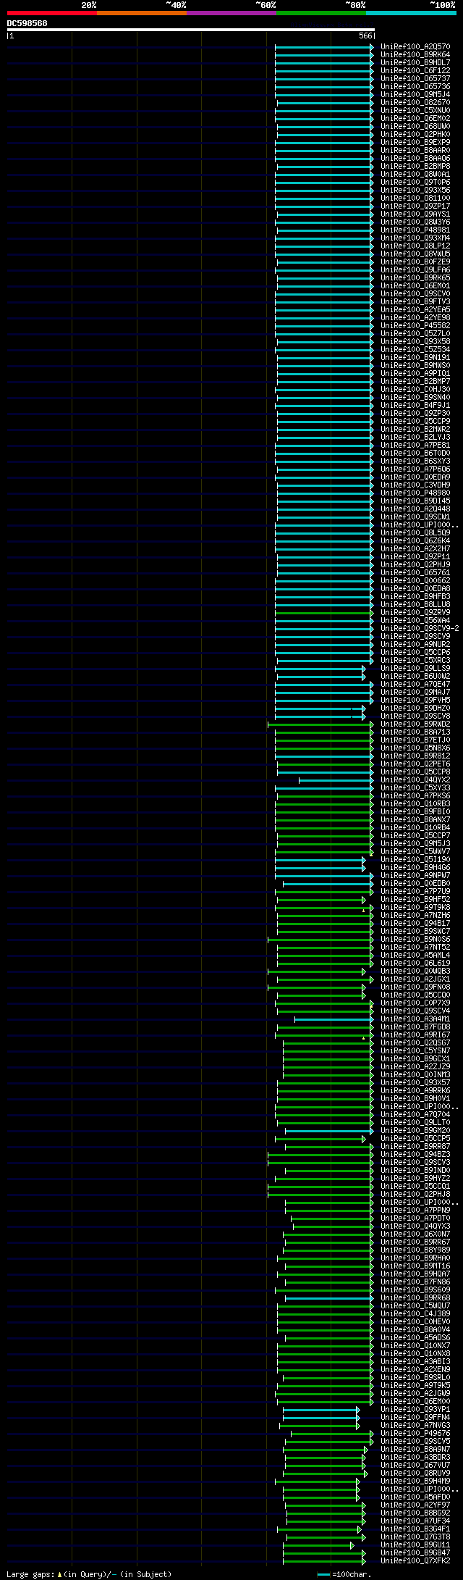The height and width of the screenshot is (1580, 463).
Task: Select label UniRef100_A7PKS6
Action: (415, 796)
